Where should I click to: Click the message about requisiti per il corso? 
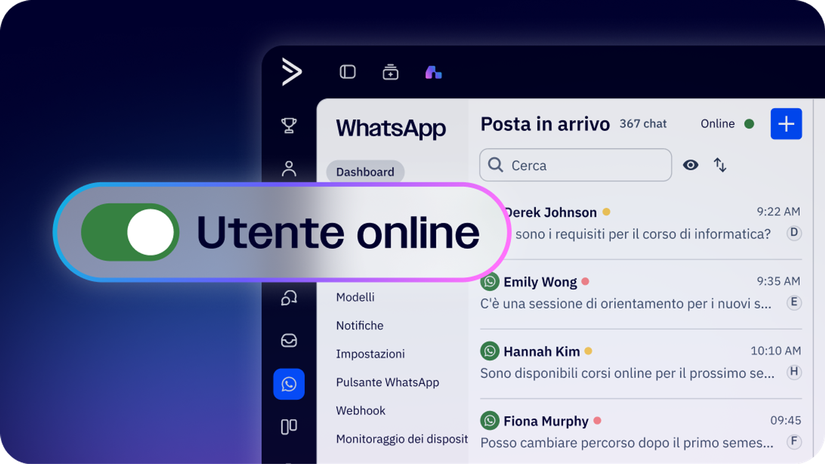click(x=643, y=234)
